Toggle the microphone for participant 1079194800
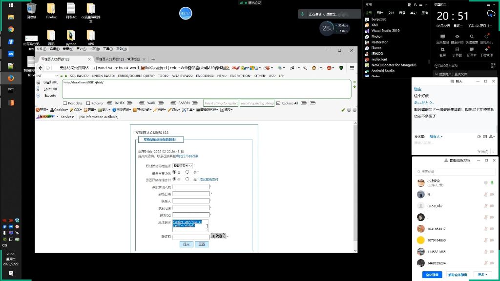 (486, 240)
